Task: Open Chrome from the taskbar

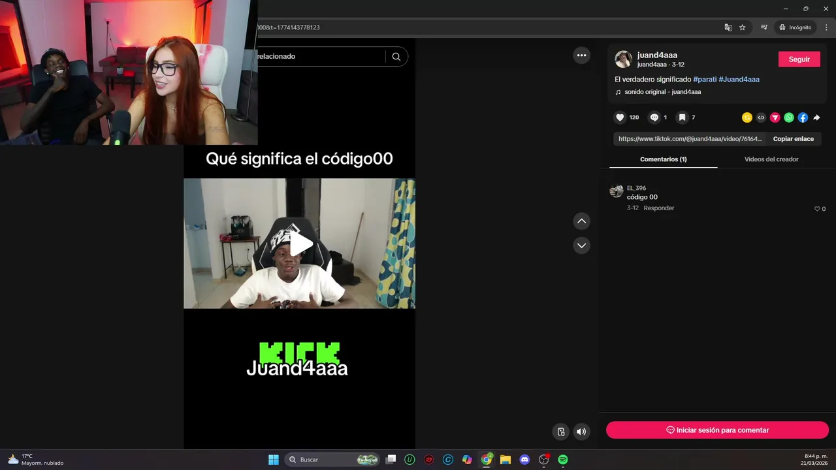Action: pyautogui.click(x=486, y=460)
